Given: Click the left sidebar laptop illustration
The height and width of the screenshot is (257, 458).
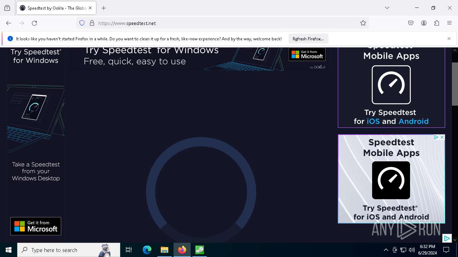Looking at the screenshot, I should (x=36, y=118).
